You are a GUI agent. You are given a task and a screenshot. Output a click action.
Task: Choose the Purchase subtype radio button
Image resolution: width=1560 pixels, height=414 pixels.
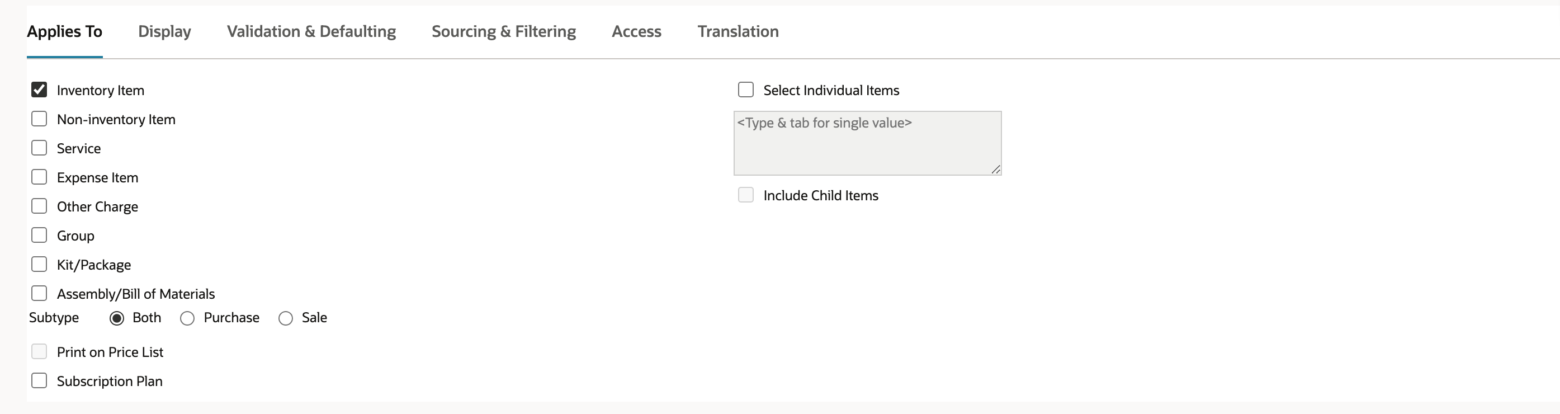pyautogui.click(x=187, y=318)
